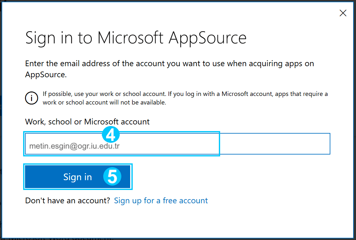Click the Don't have an account? text
The width and height of the screenshot is (356, 240).
pos(68,200)
